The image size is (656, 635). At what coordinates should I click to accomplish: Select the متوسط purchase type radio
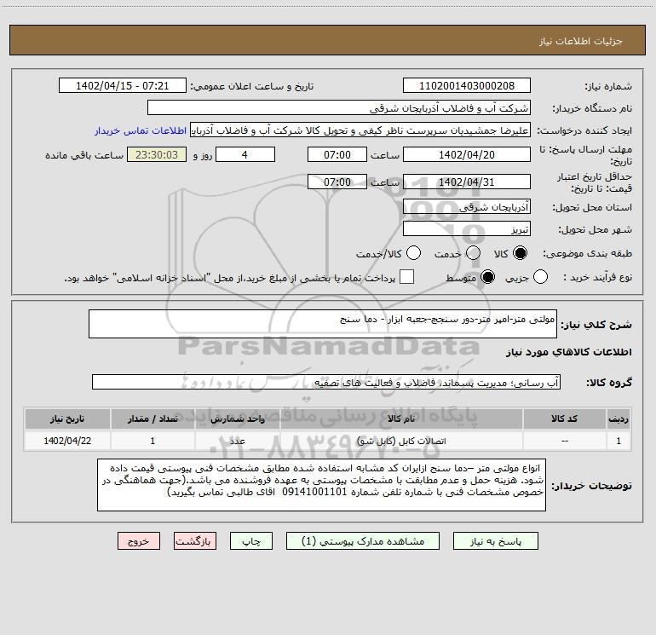(487, 277)
